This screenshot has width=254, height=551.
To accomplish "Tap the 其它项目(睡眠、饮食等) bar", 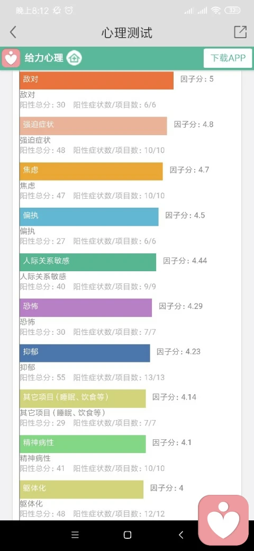I will pyautogui.click(x=83, y=398).
